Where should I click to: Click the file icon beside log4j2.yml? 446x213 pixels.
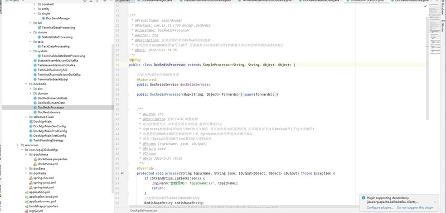click(x=27, y=211)
